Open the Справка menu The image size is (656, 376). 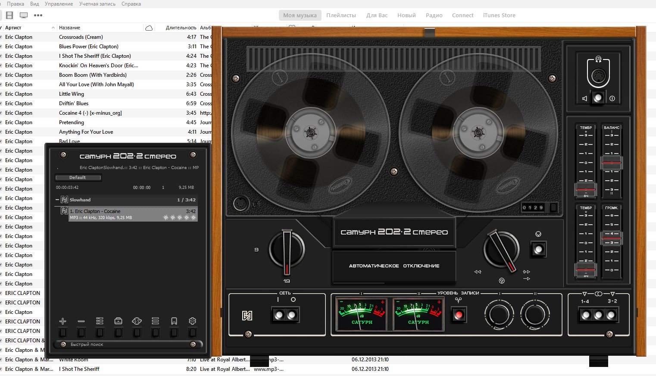click(x=131, y=4)
